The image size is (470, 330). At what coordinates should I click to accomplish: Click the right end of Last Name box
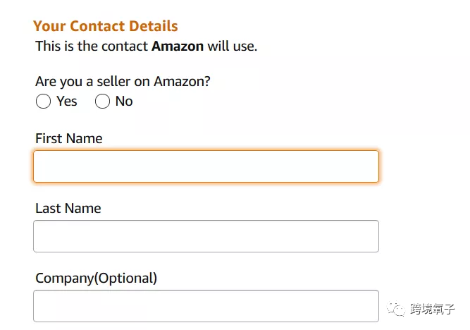372,236
